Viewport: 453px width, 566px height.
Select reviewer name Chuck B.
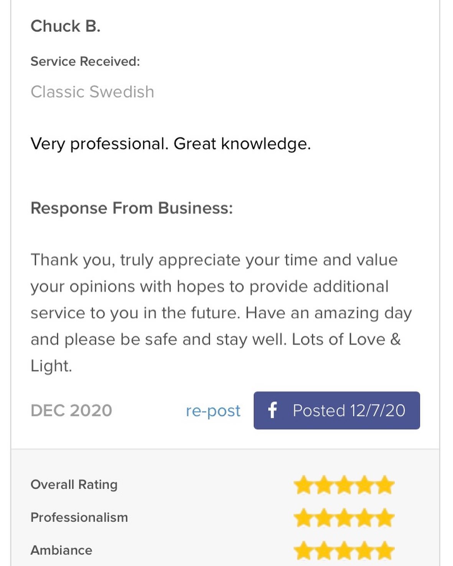pos(65,26)
